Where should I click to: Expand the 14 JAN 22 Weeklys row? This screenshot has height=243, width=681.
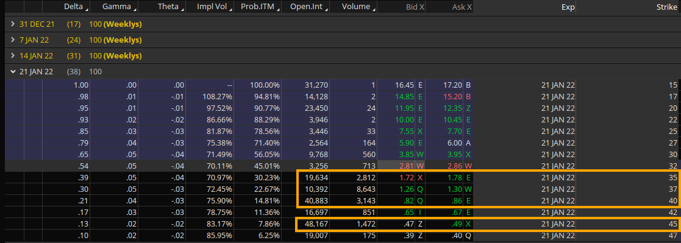click(x=13, y=56)
